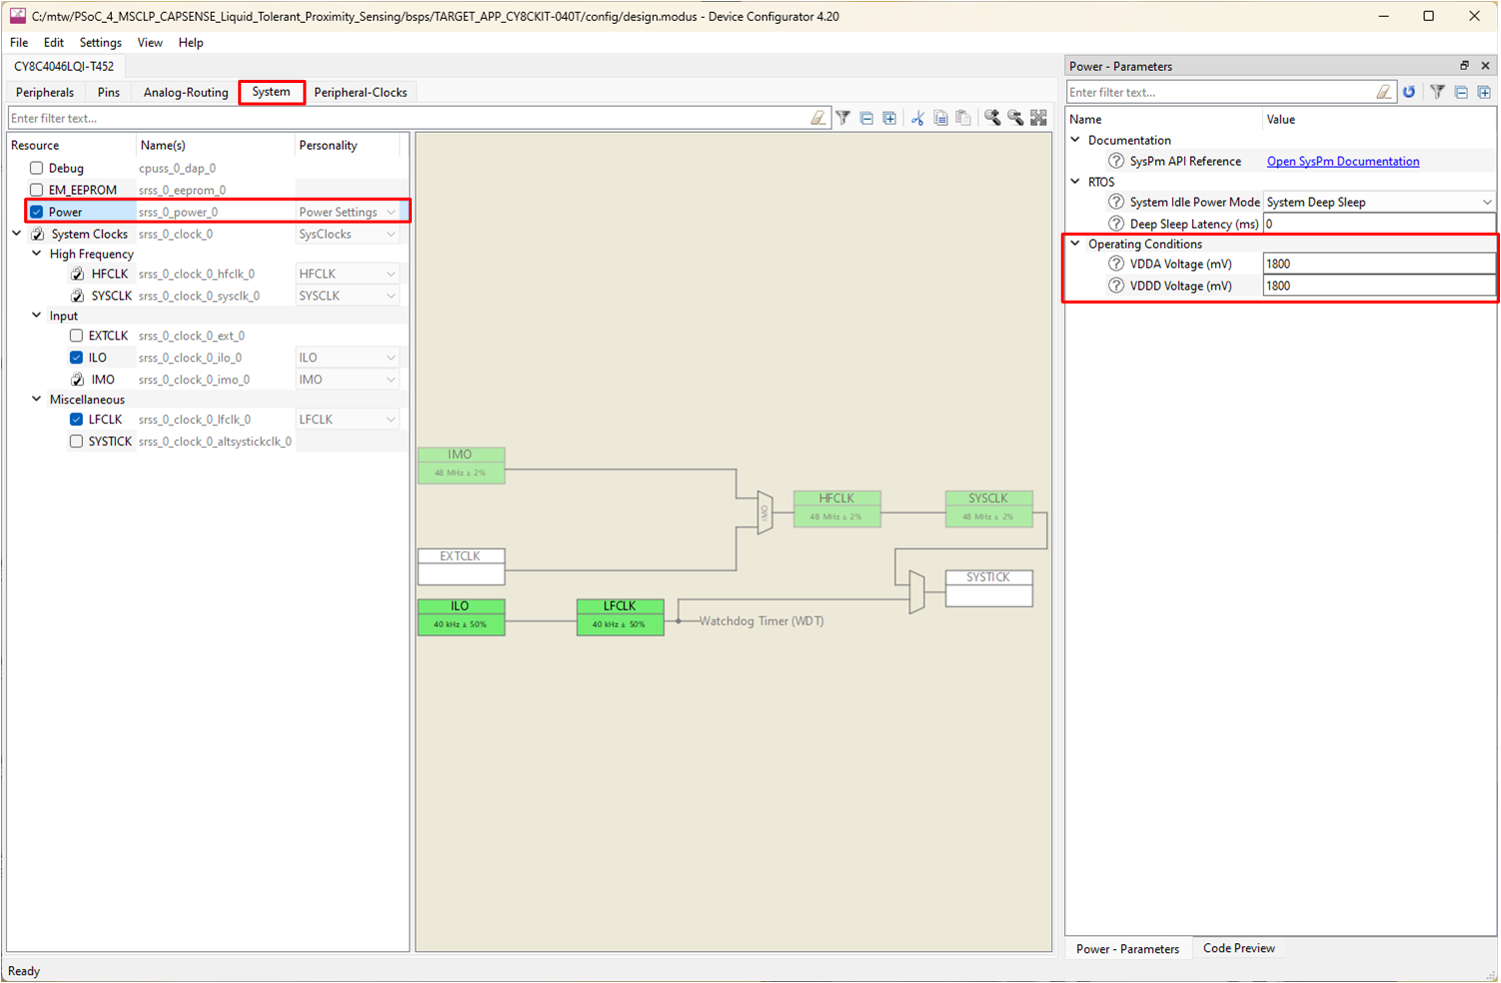The width and height of the screenshot is (1501, 983).
Task: Click the help icon for Deep Sleep Latency
Action: click(1116, 224)
